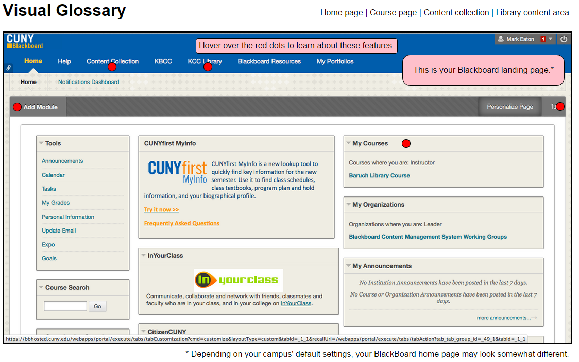579x362 pixels.
Task: Collapse the Tools module
Action: 41,143
